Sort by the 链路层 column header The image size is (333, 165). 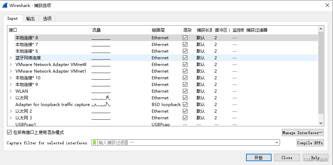tap(166, 30)
